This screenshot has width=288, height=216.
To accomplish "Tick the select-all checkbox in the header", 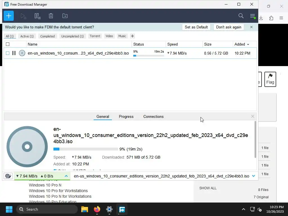I will coord(8,44).
